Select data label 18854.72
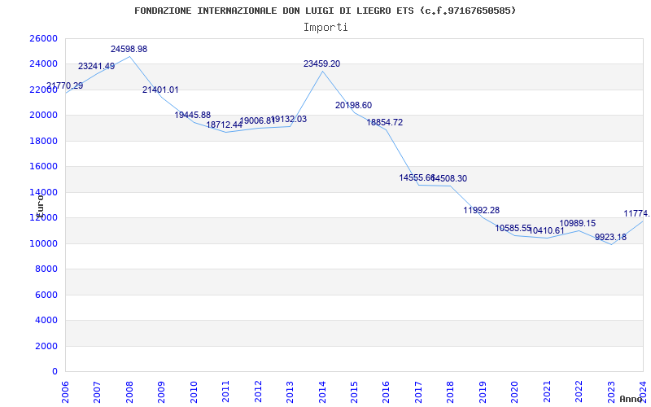The height and width of the screenshot is (407, 651). (384, 123)
